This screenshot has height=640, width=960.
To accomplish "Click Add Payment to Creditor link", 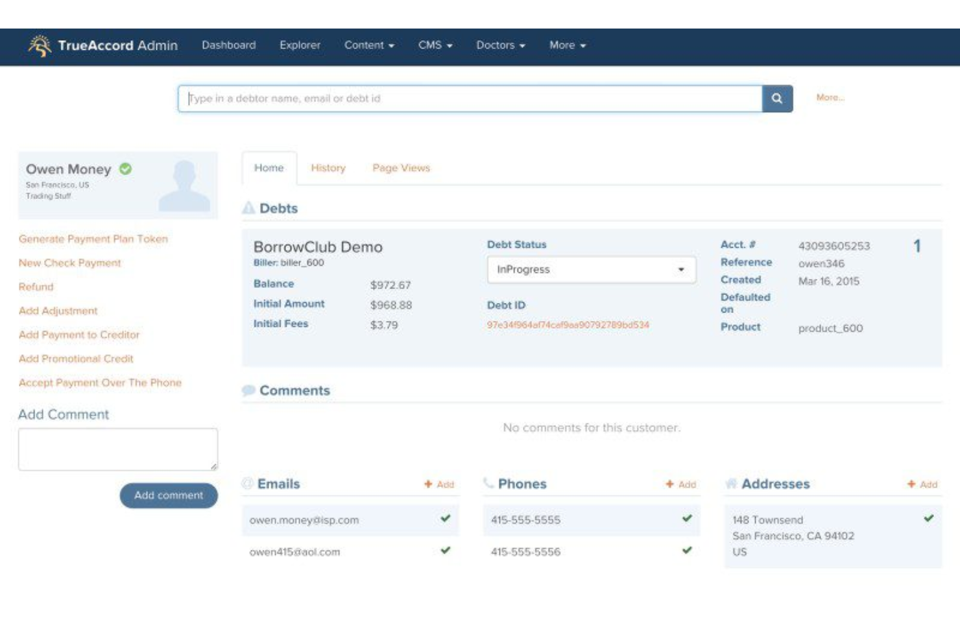I will click(79, 335).
